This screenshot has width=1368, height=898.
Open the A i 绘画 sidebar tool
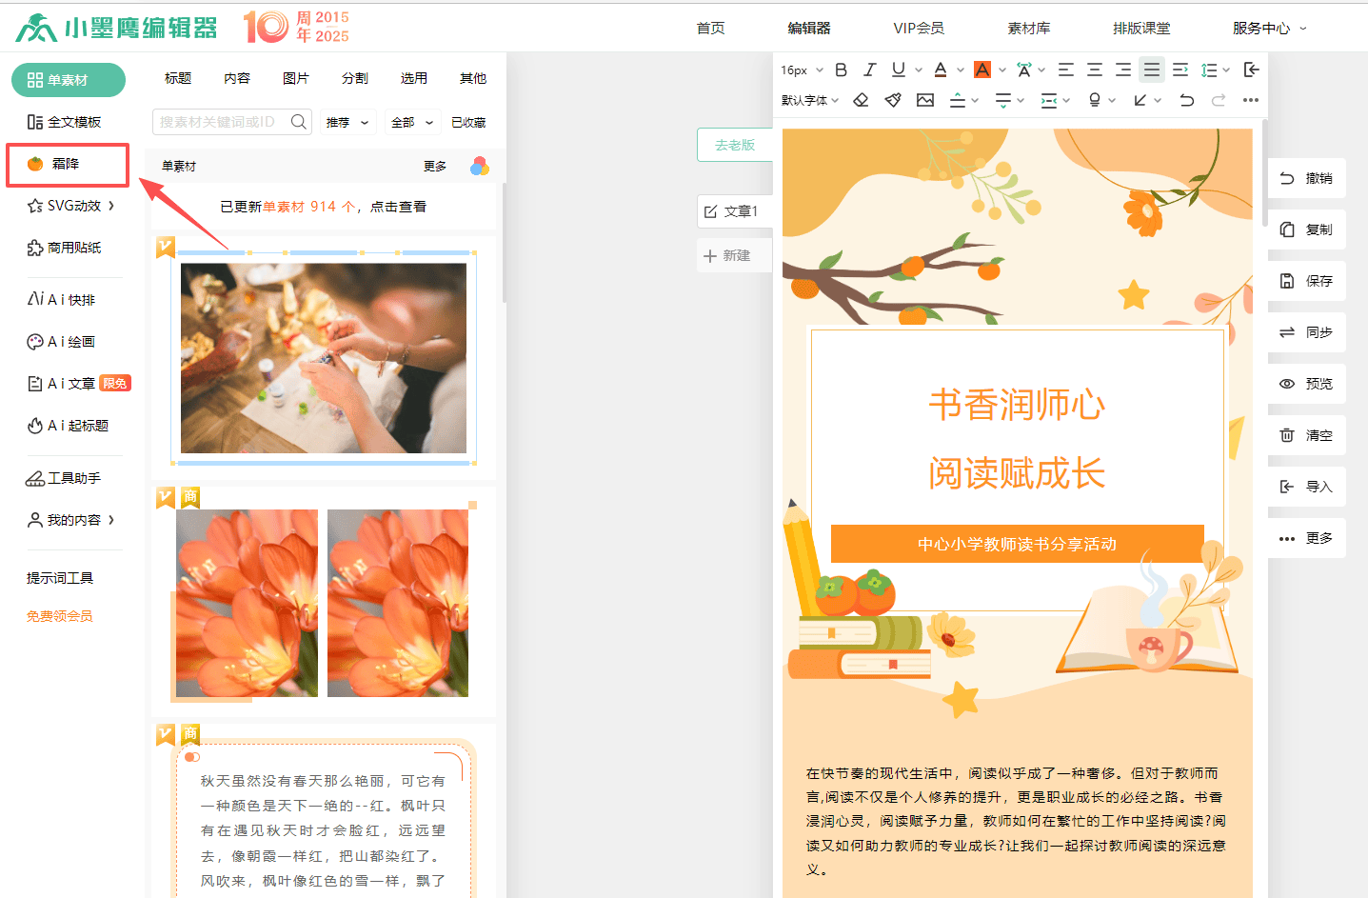pos(62,342)
